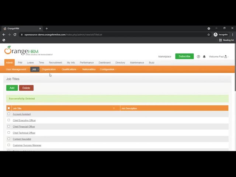Check the Customer Success Manager checkbox

9,145
